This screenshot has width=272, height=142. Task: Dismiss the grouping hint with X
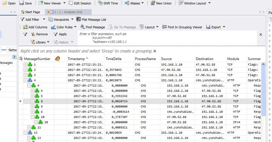click(x=155, y=51)
